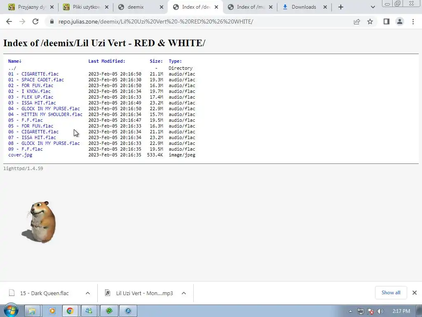Go to parent directory ../
The height and width of the screenshot is (317, 422).
(x=12, y=68)
